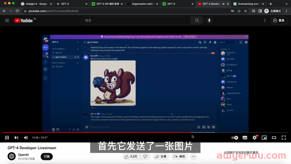Go to the YouTube home logo

[x=23, y=20]
